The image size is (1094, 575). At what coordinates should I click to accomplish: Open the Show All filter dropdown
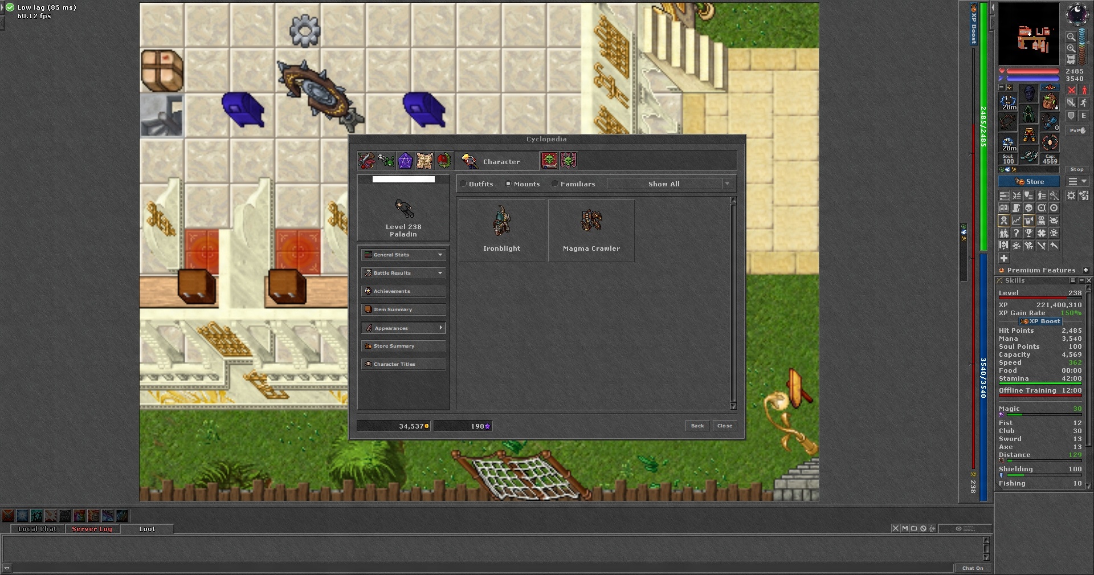670,184
